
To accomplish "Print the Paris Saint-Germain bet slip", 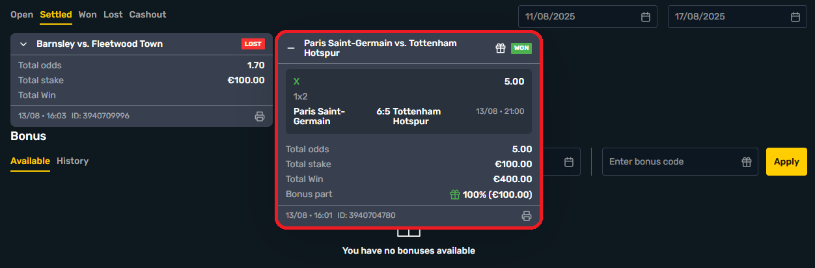I will [527, 216].
